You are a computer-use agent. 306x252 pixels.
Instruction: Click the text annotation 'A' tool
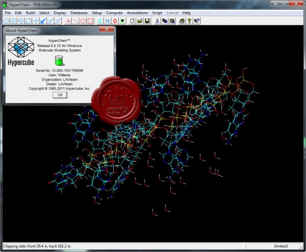click(68, 21)
